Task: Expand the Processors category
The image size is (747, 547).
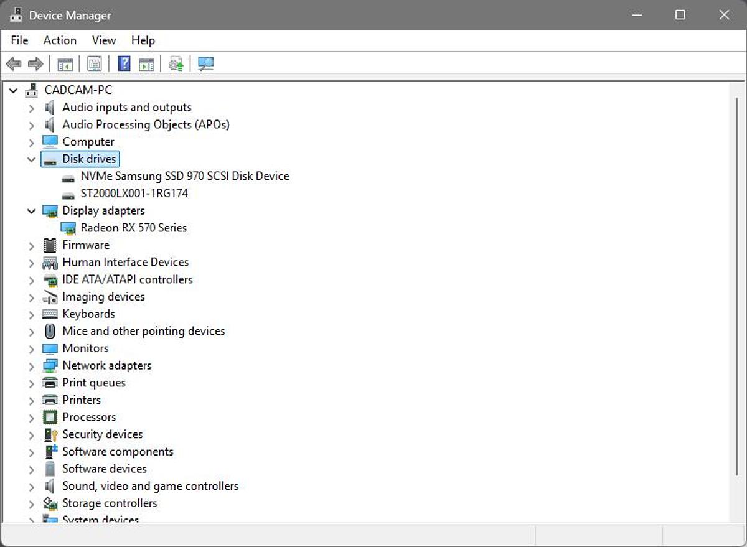Action: coord(31,418)
